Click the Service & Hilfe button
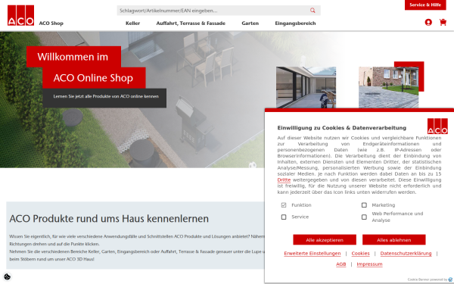 425,5
